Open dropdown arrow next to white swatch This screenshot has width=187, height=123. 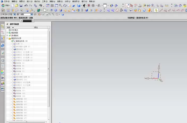click(x=108, y=6)
